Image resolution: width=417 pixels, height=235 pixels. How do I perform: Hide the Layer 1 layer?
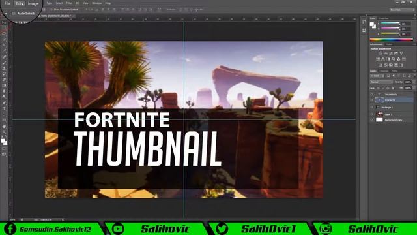pyautogui.click(x=372, y=114)
